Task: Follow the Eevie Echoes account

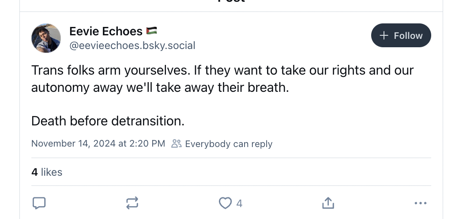Action: click(x=401, y=35)
